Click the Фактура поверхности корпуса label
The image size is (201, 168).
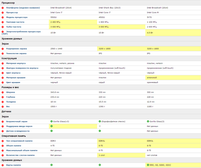pyautogui.click(x=22, y=68)
